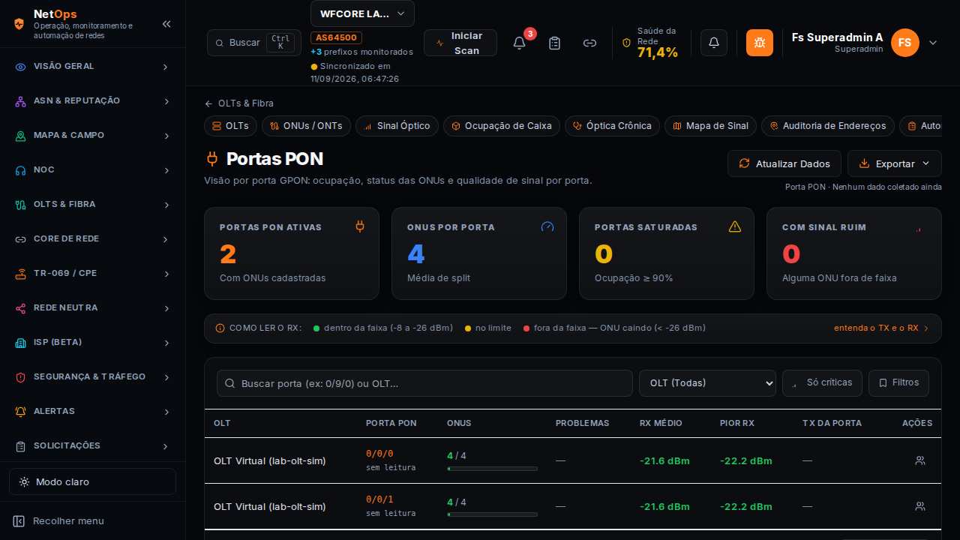Open the global Buscar Ctrl K search
Viewport: 960px width, 540px height.
click(254, 43)
